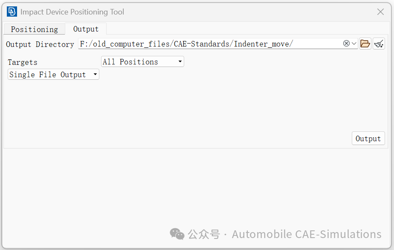This screenshot has height=250, width=394.
Task: Close the Impact Device Positioning Tool window
Action: [380, 12]
